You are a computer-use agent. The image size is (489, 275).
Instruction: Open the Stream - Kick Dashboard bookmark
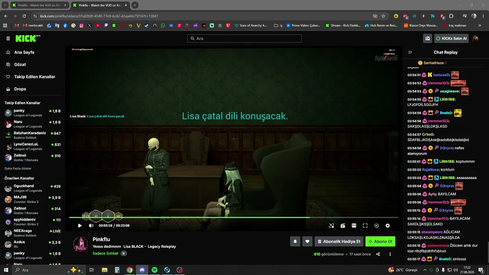(343, 26)
